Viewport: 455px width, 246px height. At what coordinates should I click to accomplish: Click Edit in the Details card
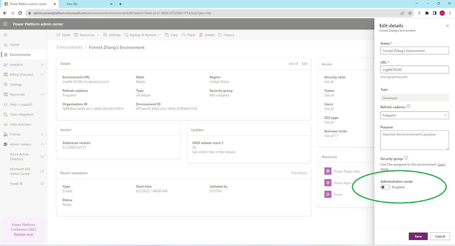point(304,64)
